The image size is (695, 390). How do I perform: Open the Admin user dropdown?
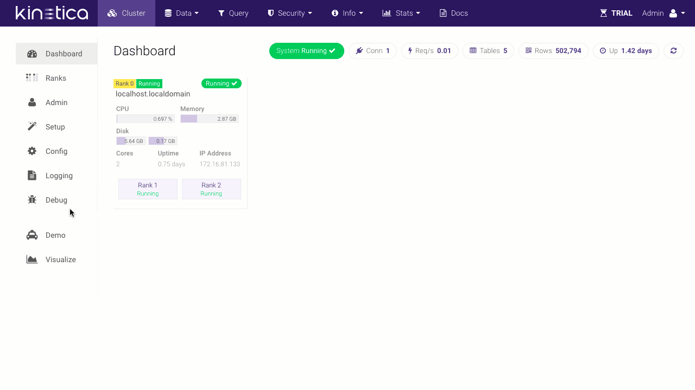click(x=659, y=13)
